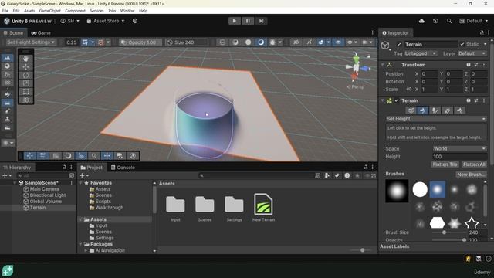The height and width of the screenshot is (278, 494).
Task: Select the Stamp Terrain tool in left toolbar
Action: point(7,119)
